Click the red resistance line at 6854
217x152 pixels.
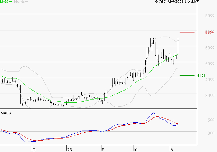[x=187, y=32]
